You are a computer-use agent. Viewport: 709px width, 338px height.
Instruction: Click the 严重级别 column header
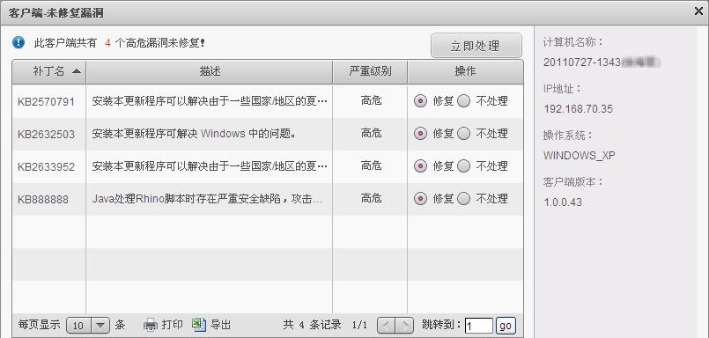click(370, 71)
